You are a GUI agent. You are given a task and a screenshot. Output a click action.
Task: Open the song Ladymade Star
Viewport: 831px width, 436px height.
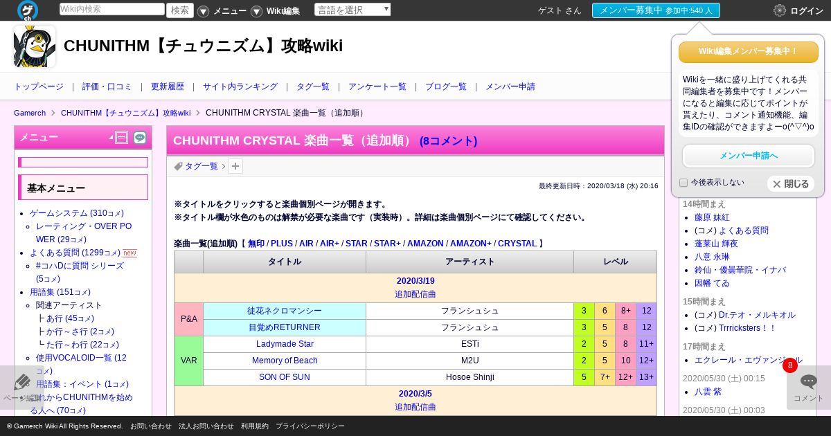pos(285,344)
